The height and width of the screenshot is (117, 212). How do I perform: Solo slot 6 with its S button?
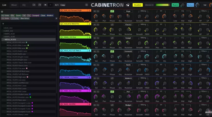coord(98,78)
